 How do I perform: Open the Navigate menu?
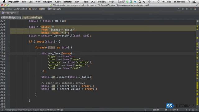point(48,2)
